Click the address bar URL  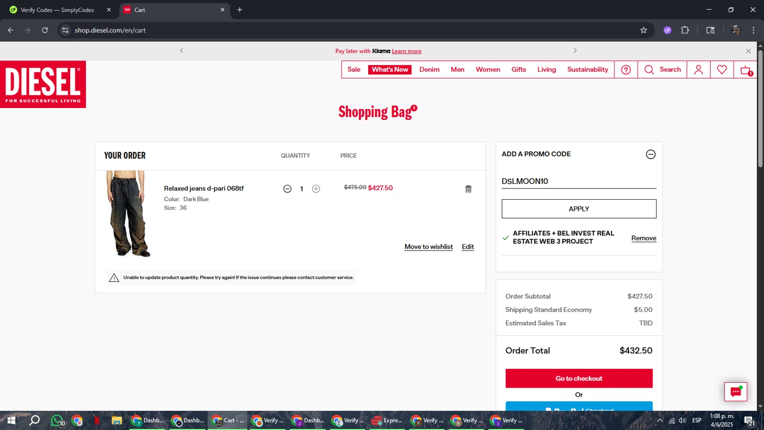(x=110, y=30)
